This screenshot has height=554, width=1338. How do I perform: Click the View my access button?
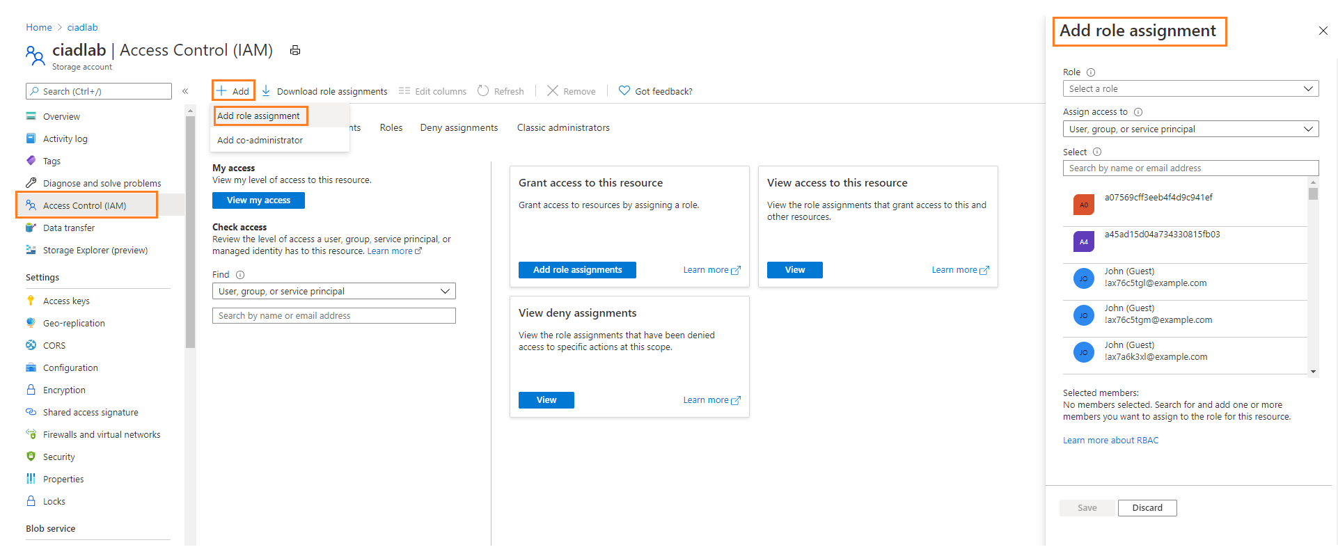pos(258,200)
